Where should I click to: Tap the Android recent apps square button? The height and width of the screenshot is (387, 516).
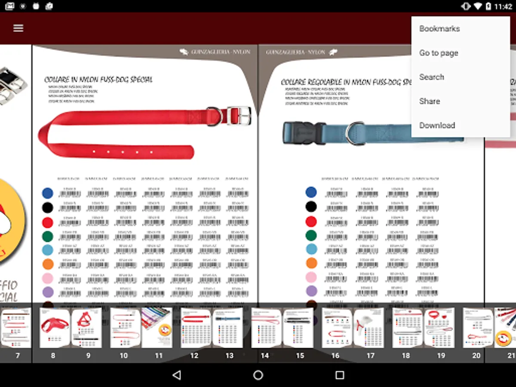pos(340,375)
